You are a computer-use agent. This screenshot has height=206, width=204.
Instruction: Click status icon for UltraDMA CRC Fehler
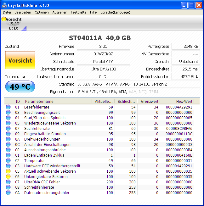click(8, 182)
